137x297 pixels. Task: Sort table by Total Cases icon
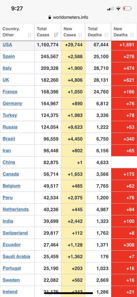56,35
